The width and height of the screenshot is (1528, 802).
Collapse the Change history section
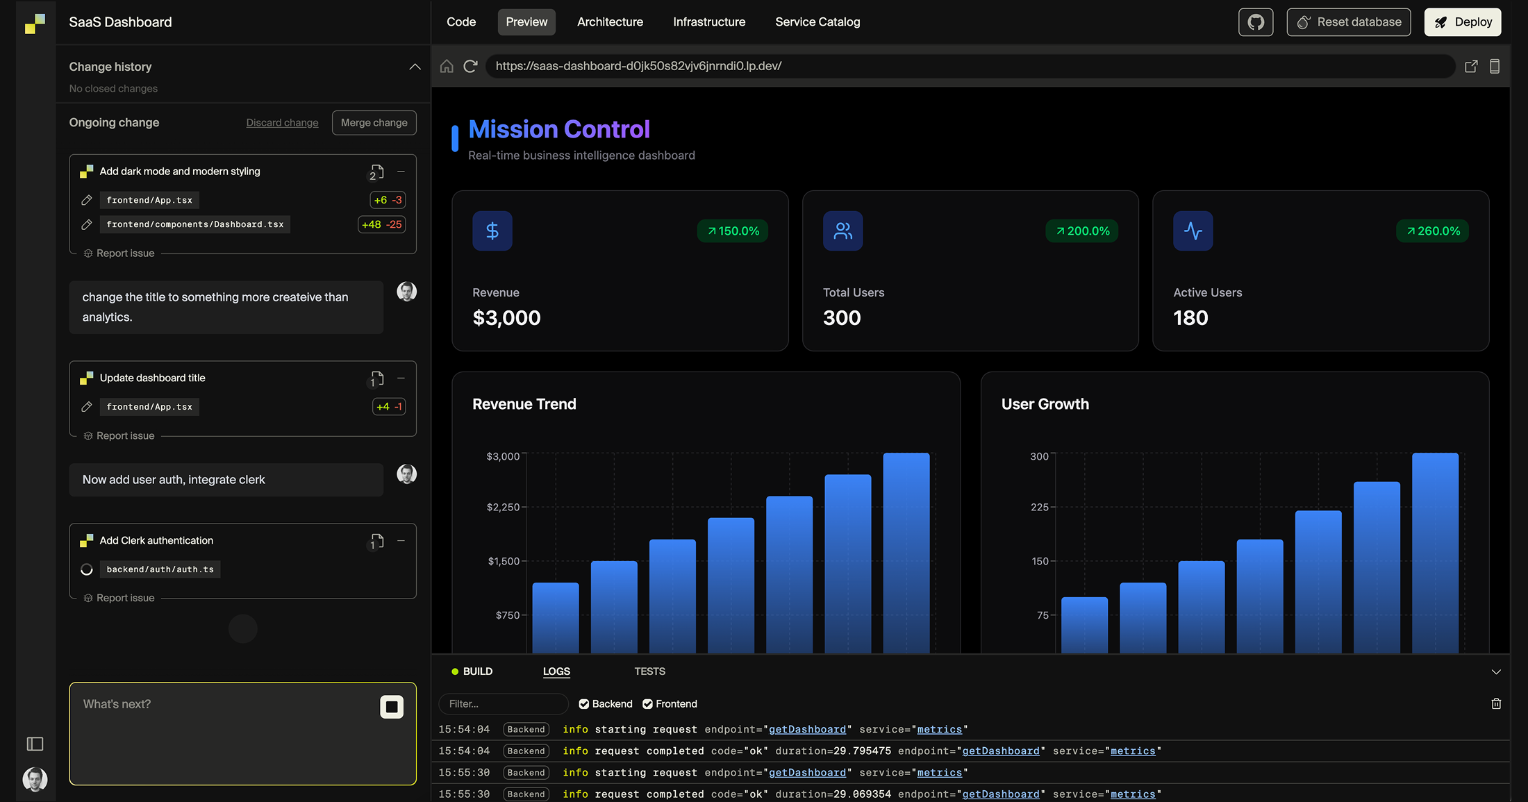pyautogui.click(x=415, y=67)
